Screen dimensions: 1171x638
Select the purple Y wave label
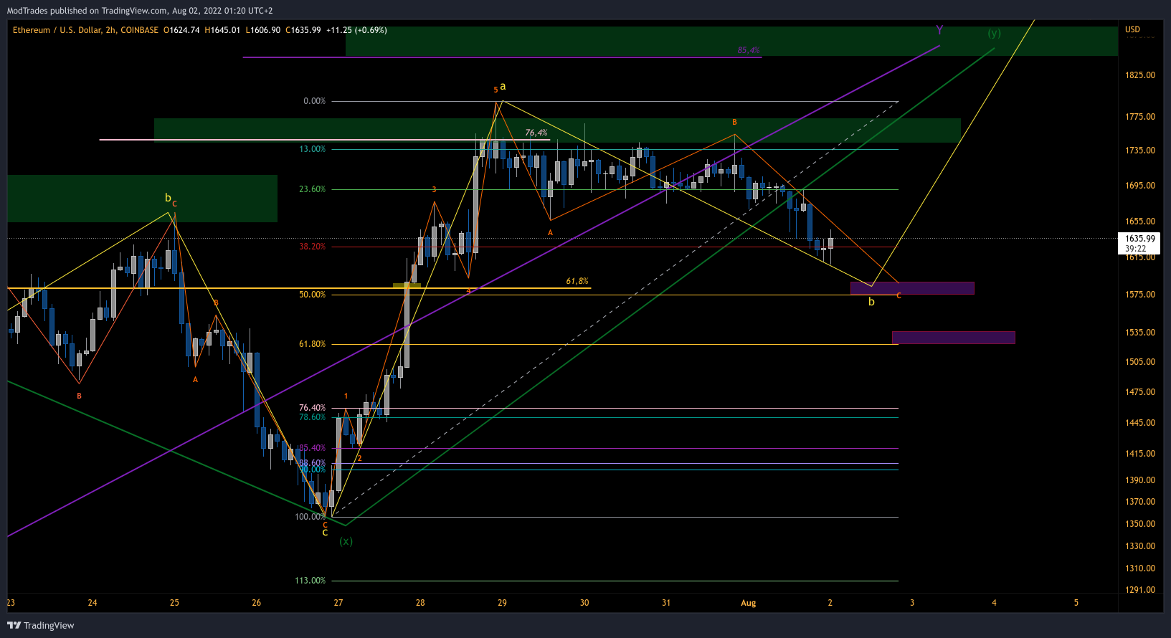[x=939, y=30]
